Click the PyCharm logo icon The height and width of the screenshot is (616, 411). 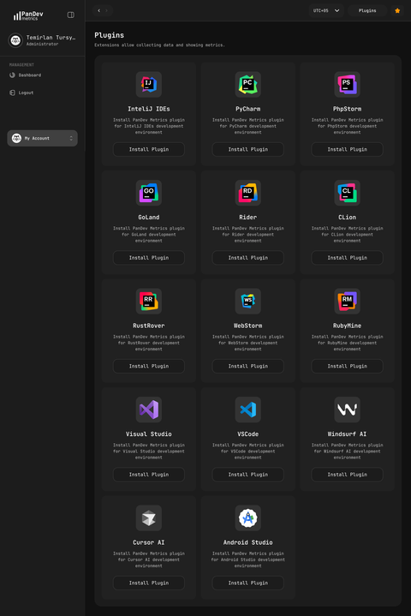click(x=248, y=85)
